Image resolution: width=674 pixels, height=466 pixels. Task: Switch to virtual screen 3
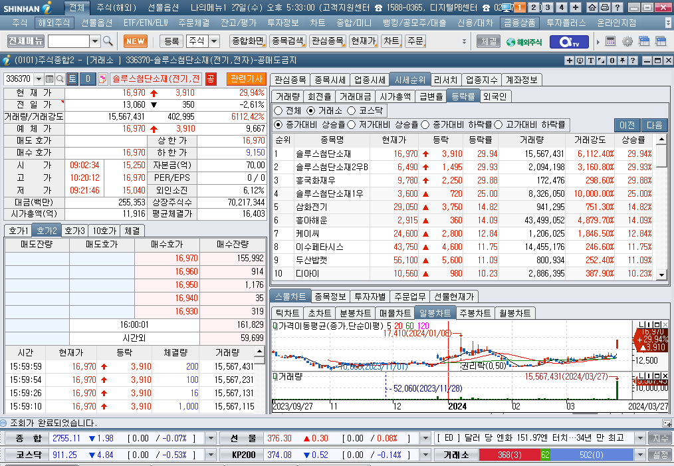(x=548, y=7)
